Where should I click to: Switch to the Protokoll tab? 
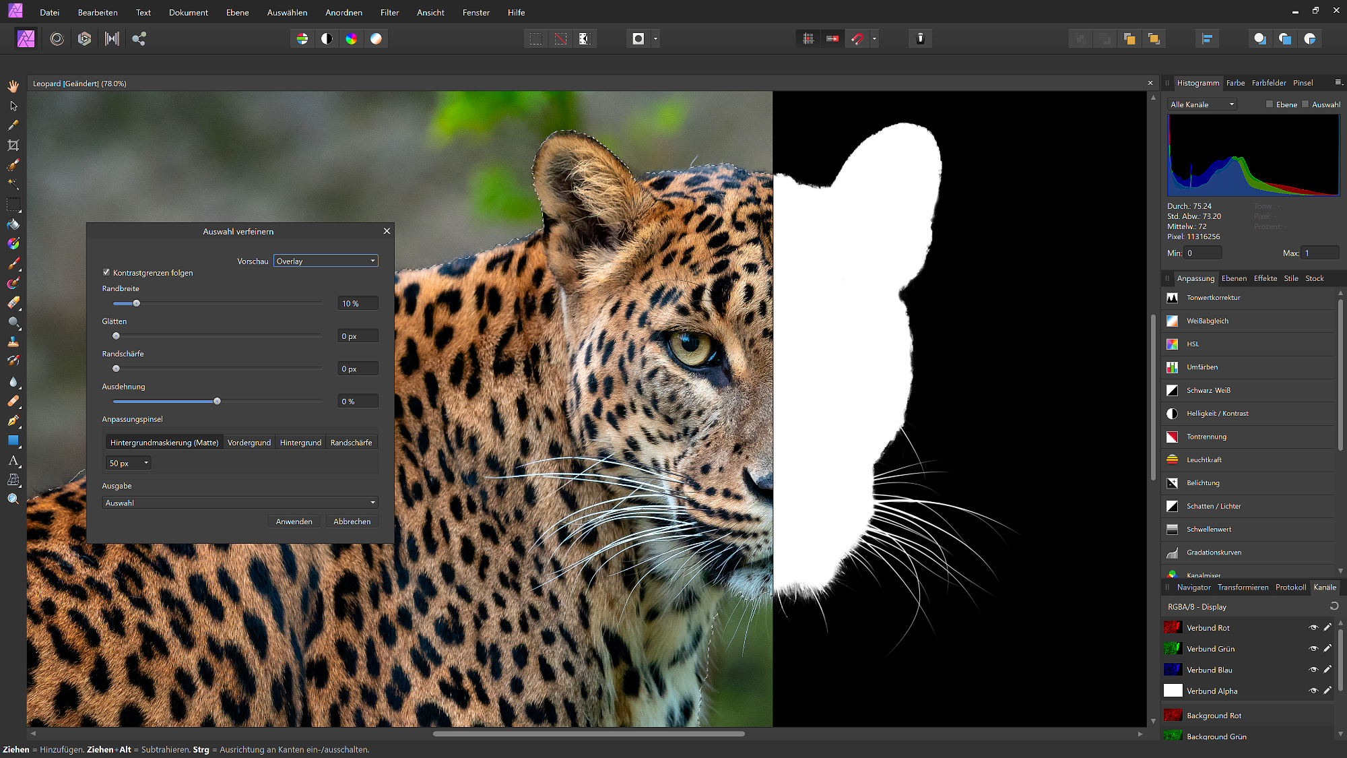pyautogui.click(x=1290, y=587)
